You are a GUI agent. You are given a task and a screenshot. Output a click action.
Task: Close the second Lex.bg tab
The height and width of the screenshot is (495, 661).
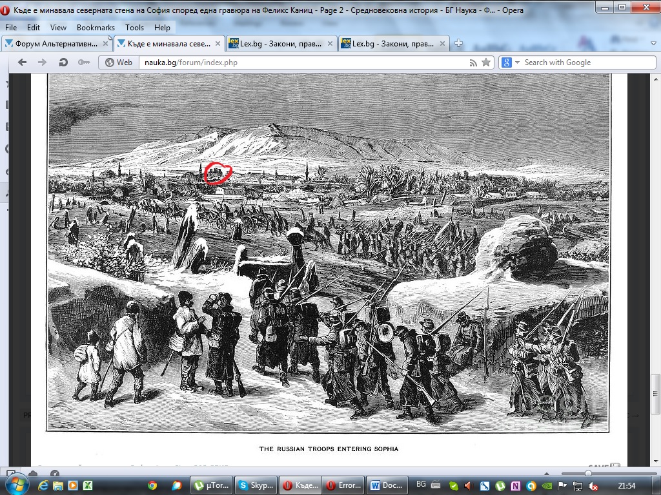pos(442,43)
